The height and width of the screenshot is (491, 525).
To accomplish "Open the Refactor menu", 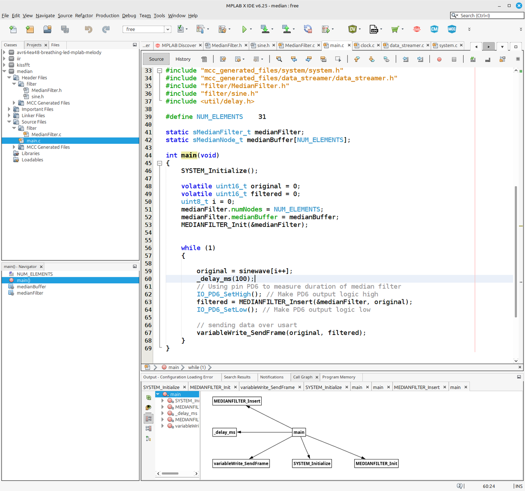I will tap(84, 16).
